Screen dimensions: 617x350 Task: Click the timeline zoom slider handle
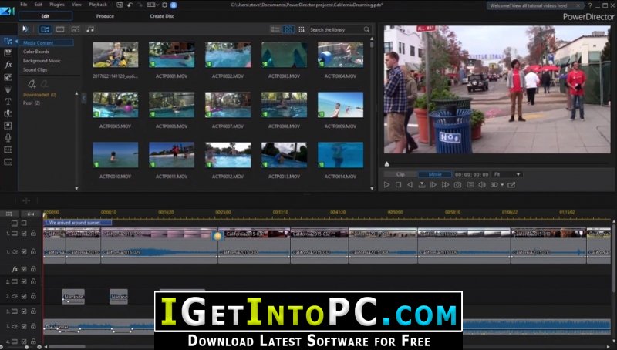tap(26, 347)
